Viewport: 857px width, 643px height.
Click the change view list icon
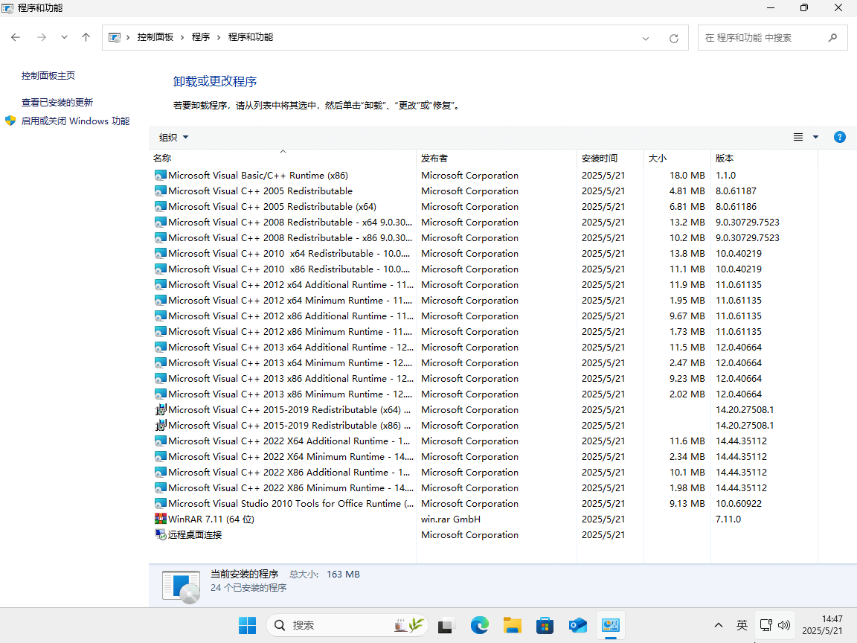[798, 137]
